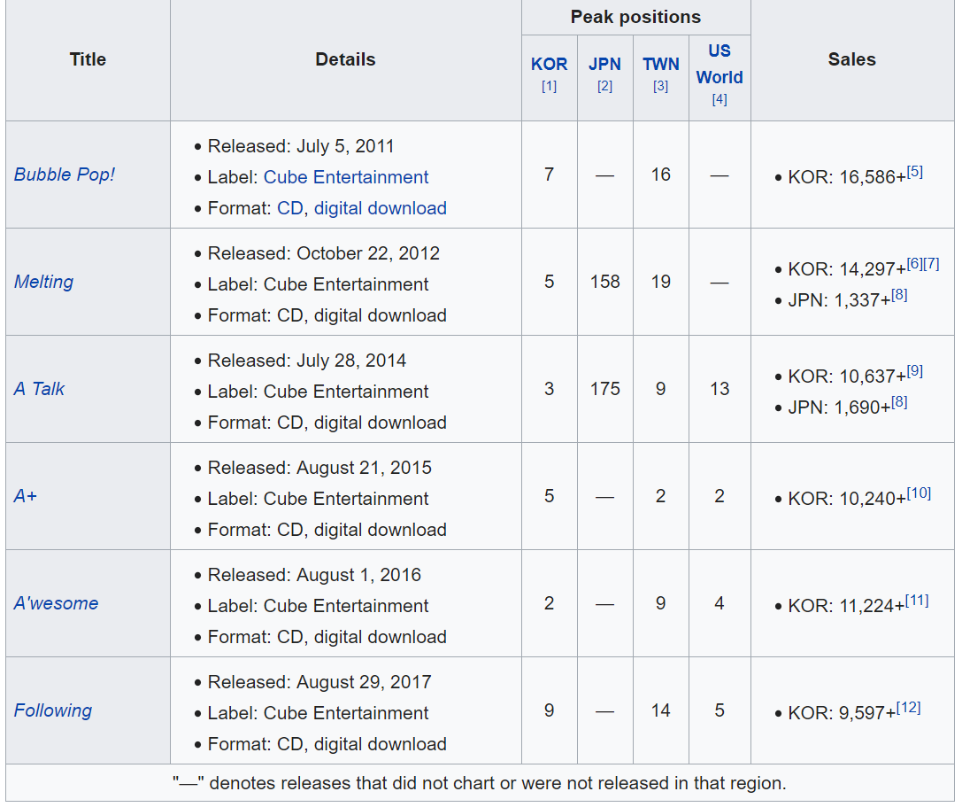Open the Melting album link
This screenshot has height=807, width=962.
pos(43,282)
